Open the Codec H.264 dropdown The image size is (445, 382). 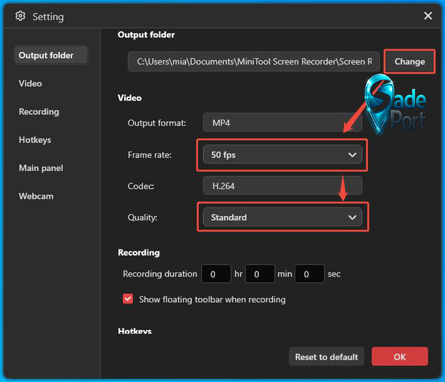click(x=282, y=186)
